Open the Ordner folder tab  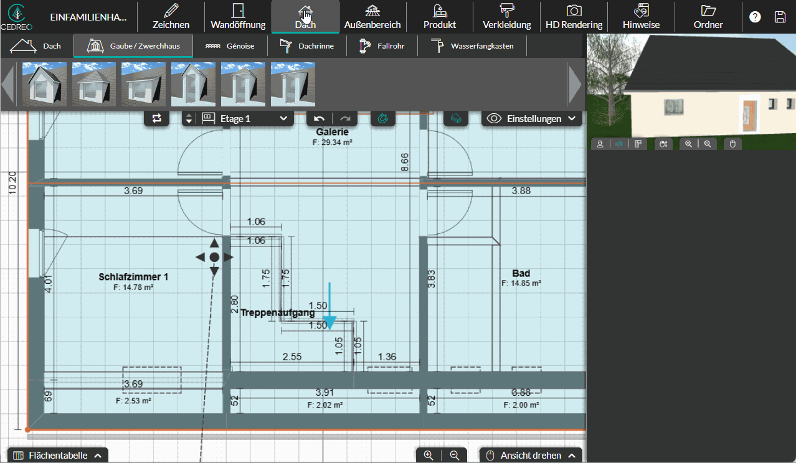coord(709,17)
